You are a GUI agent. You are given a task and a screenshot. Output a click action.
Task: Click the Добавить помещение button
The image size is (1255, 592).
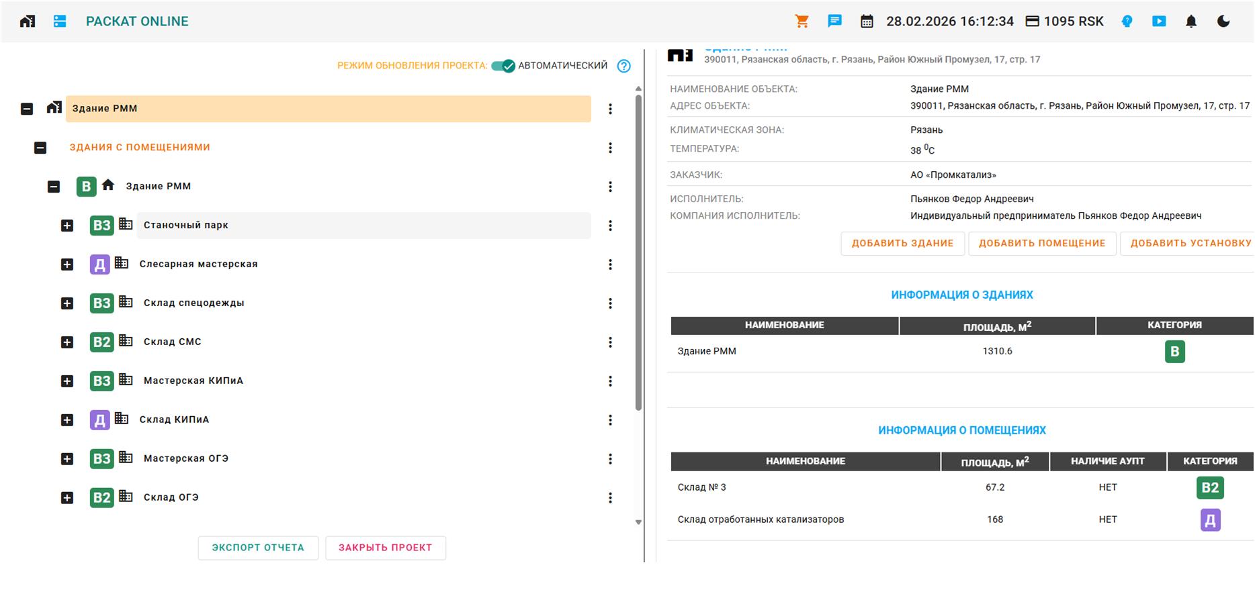point(1041,244)
